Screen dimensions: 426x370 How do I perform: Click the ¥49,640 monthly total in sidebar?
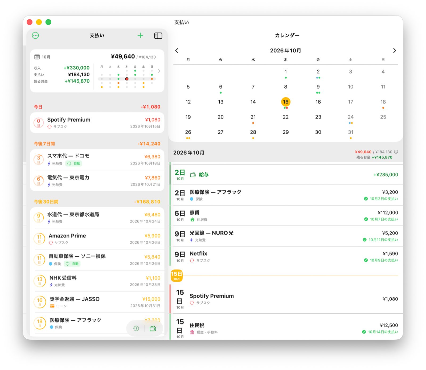(123, 56)
